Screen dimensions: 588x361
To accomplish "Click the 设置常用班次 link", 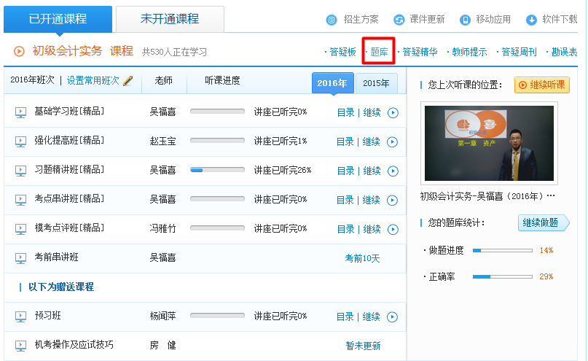I will pos(93,80).
